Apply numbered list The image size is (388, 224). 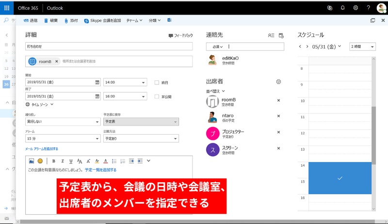(123, 161)
